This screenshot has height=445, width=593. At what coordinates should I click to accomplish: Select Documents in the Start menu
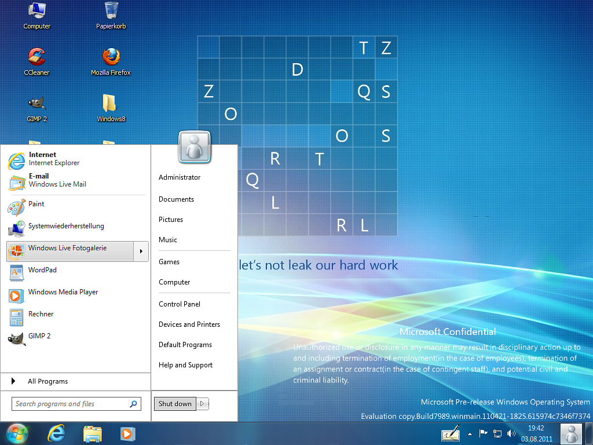pos(175,199)
